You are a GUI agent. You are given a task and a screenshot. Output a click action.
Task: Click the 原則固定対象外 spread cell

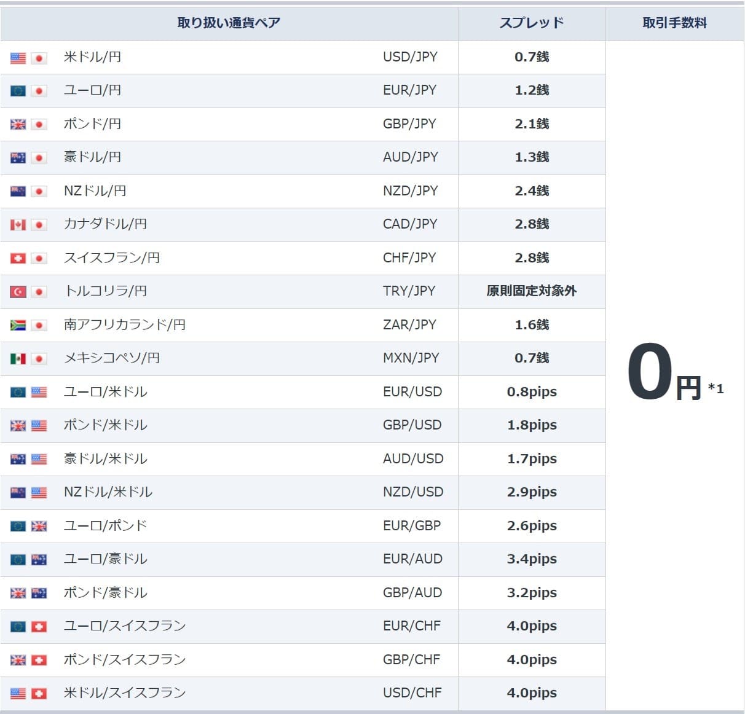click(x=532, y=291)
